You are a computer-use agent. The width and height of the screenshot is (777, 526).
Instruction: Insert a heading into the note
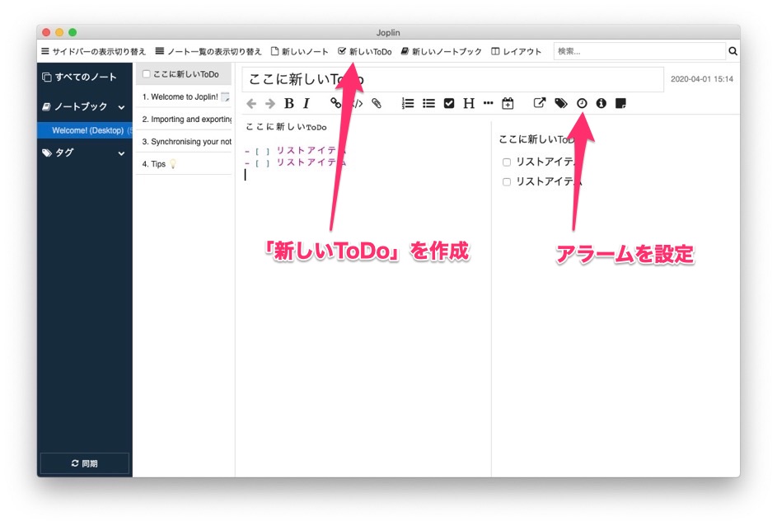pyautogui.click(x=468, y=103)
